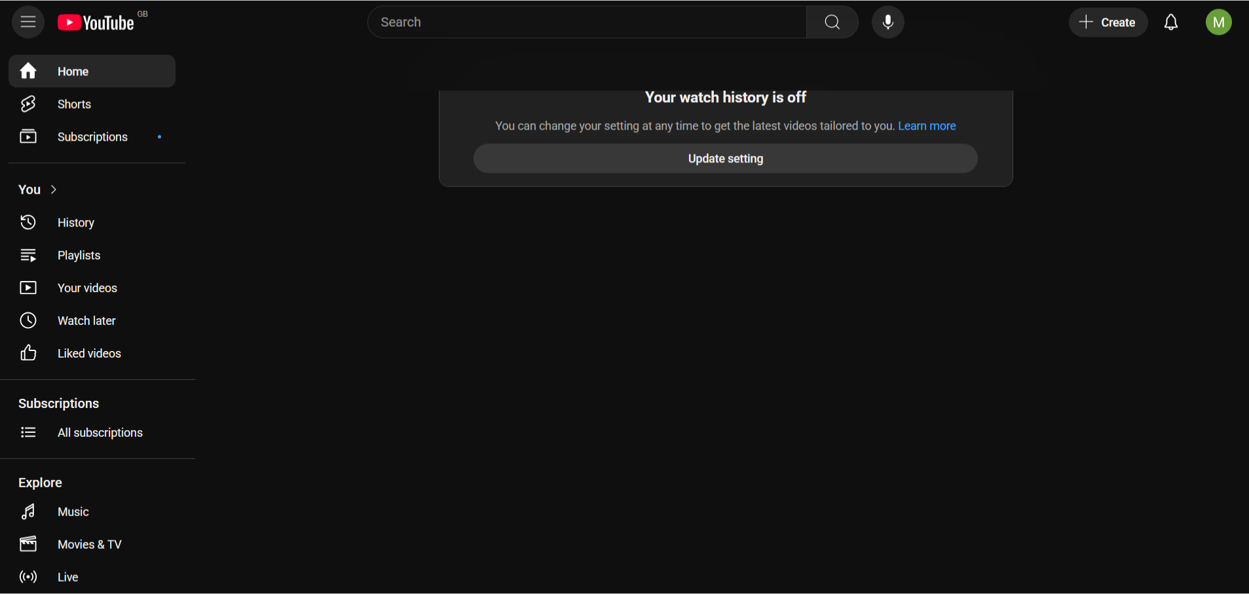Go to Subscriptions in the sidebar
This screenshot has width=1249, height=594.
(92, 136)
